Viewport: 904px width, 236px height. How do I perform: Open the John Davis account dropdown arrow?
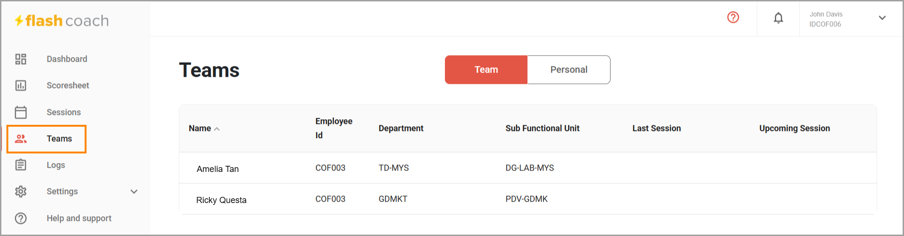coord(882,18)
